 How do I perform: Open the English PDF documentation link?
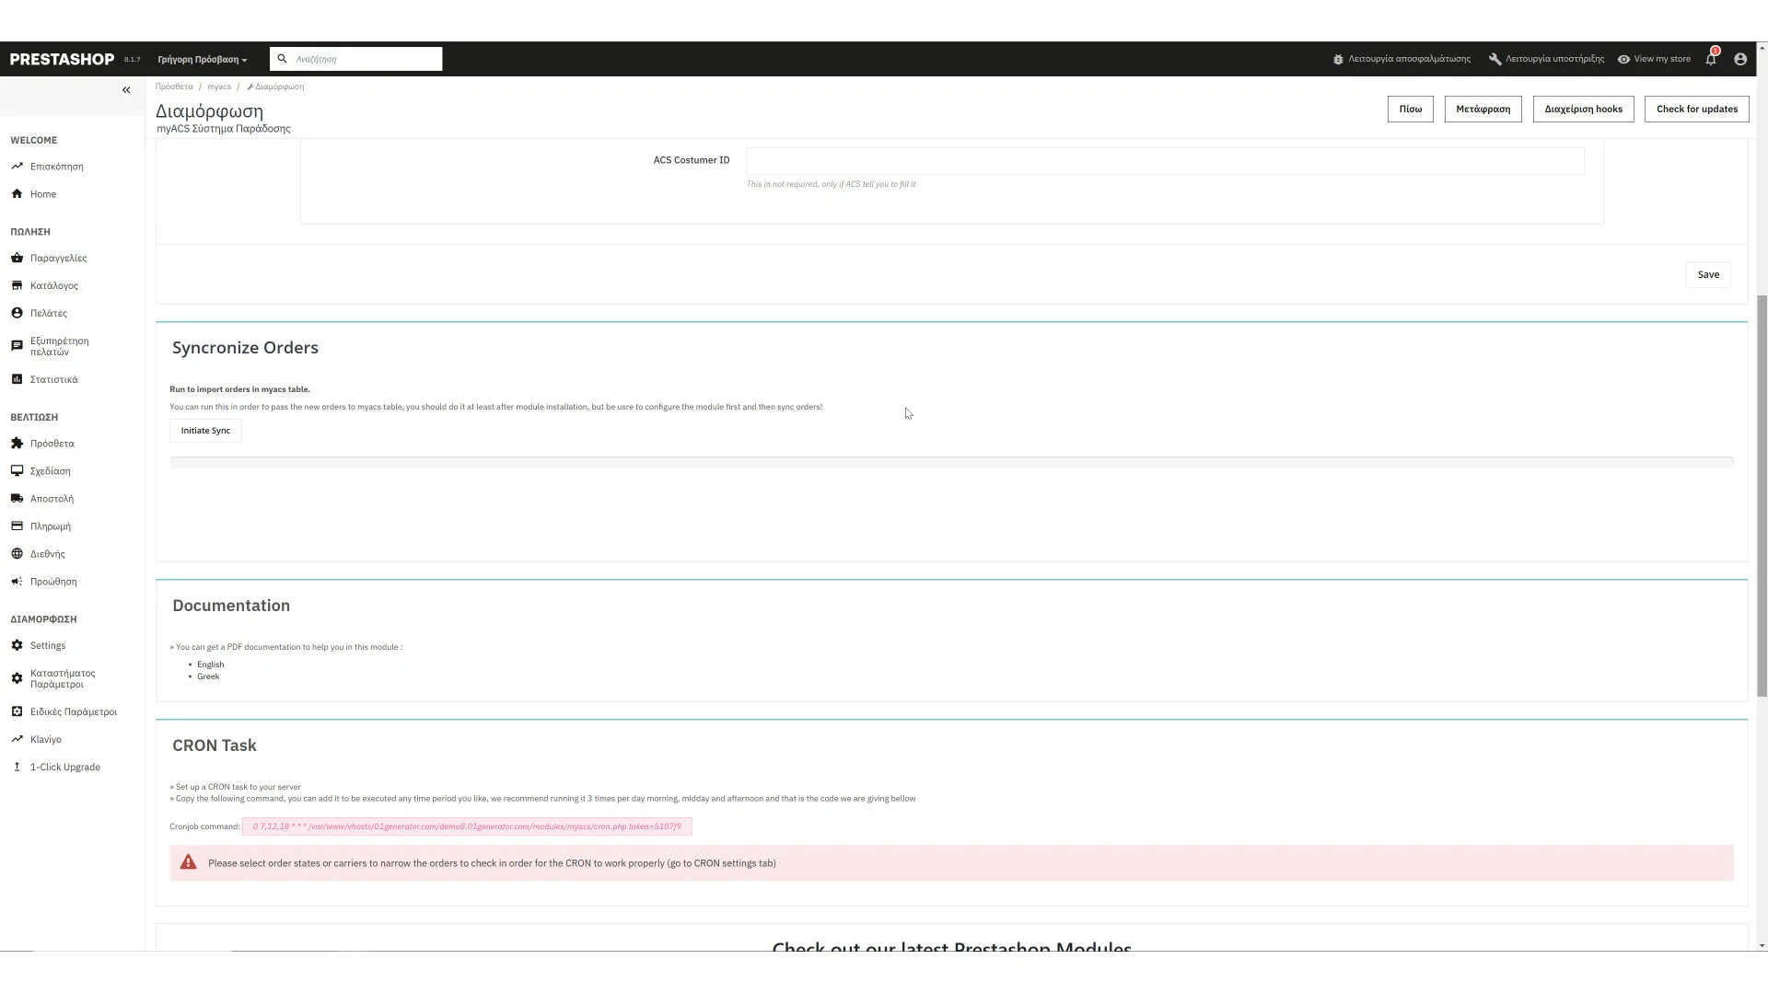210,665
